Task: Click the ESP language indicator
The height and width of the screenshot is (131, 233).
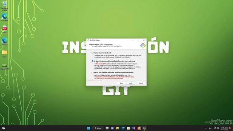Action: point(210,128)
